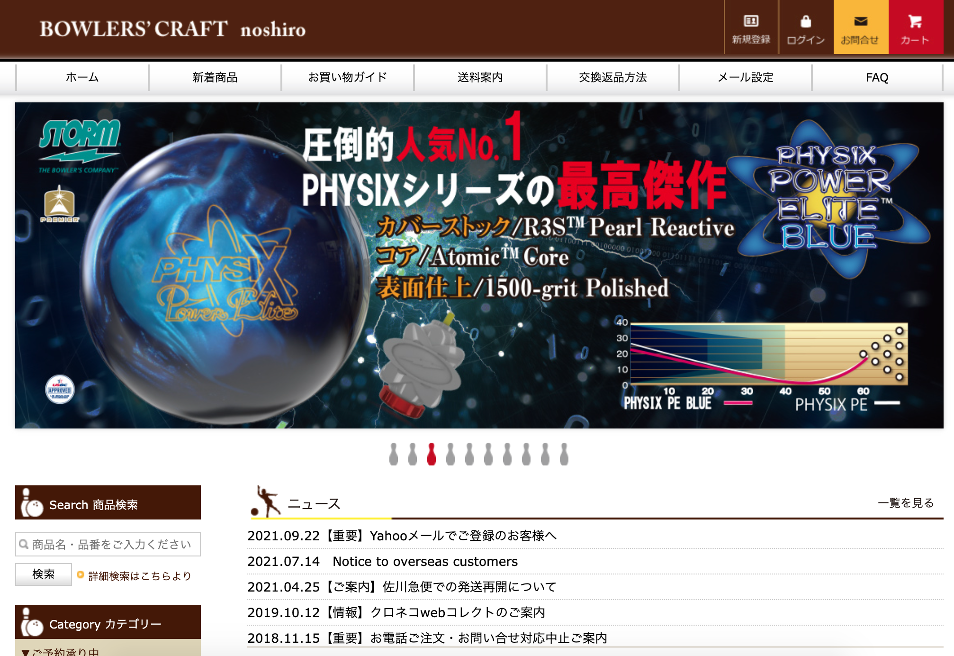The width and height of the screenshot is (954, 656).
Task: Open the Notice to overseas customers news
Action: [425, 562]
